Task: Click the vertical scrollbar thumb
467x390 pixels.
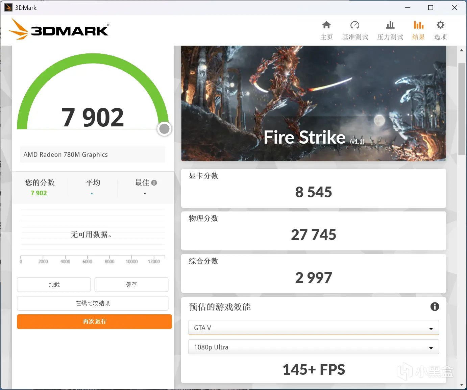Action: coord(462,108)
